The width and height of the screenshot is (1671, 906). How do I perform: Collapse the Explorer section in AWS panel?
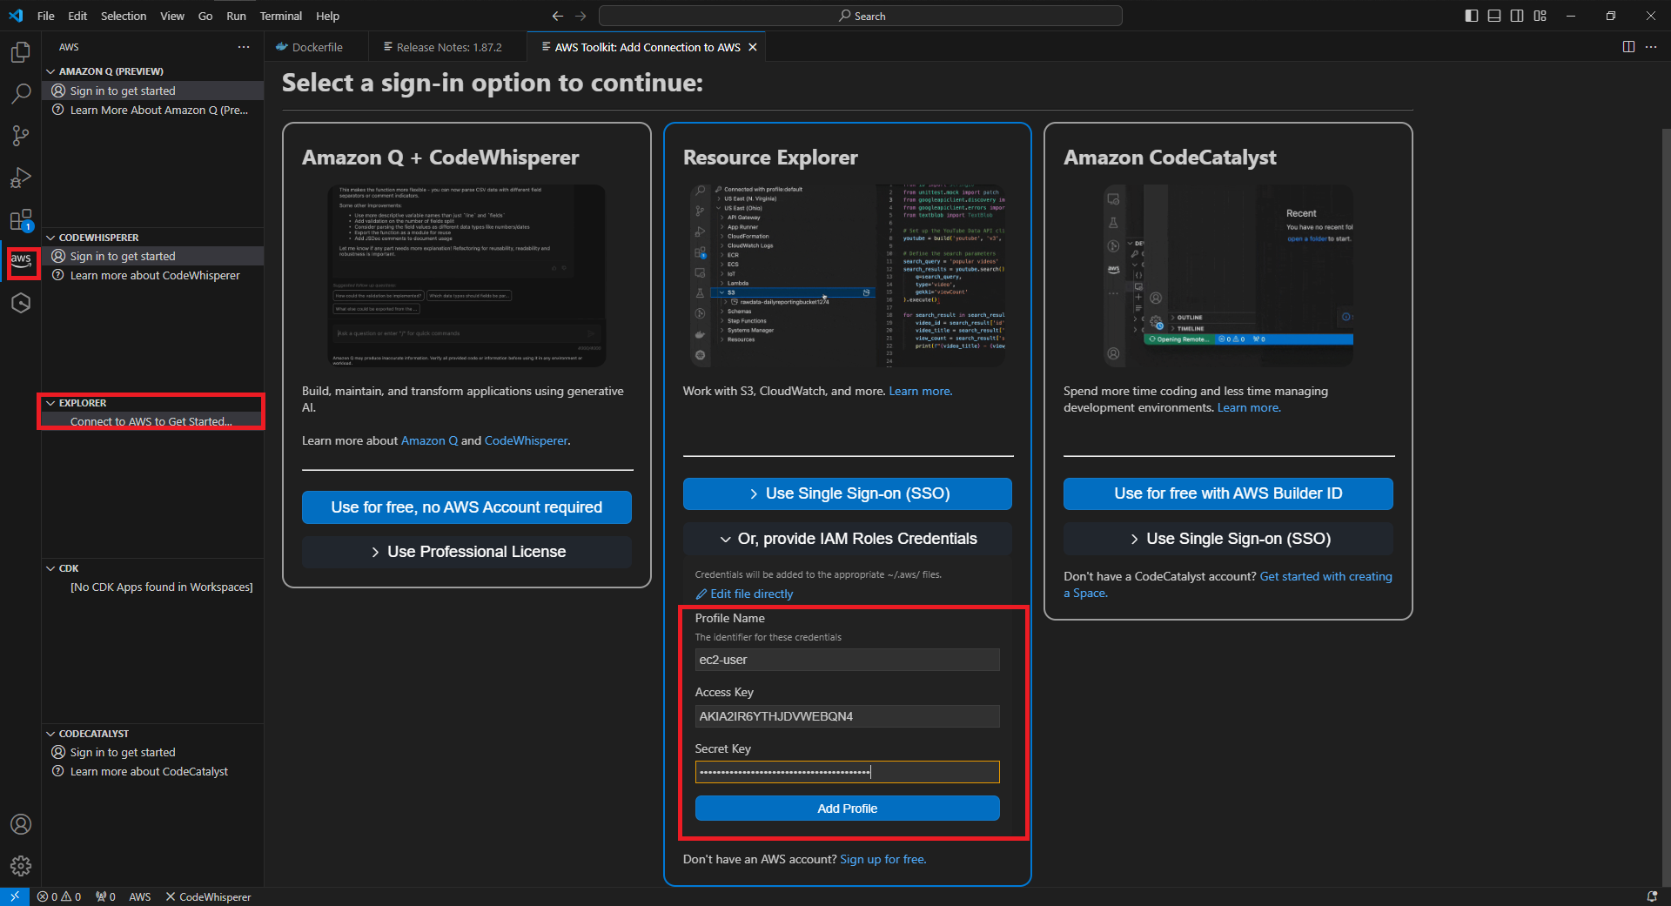[50, 403]
